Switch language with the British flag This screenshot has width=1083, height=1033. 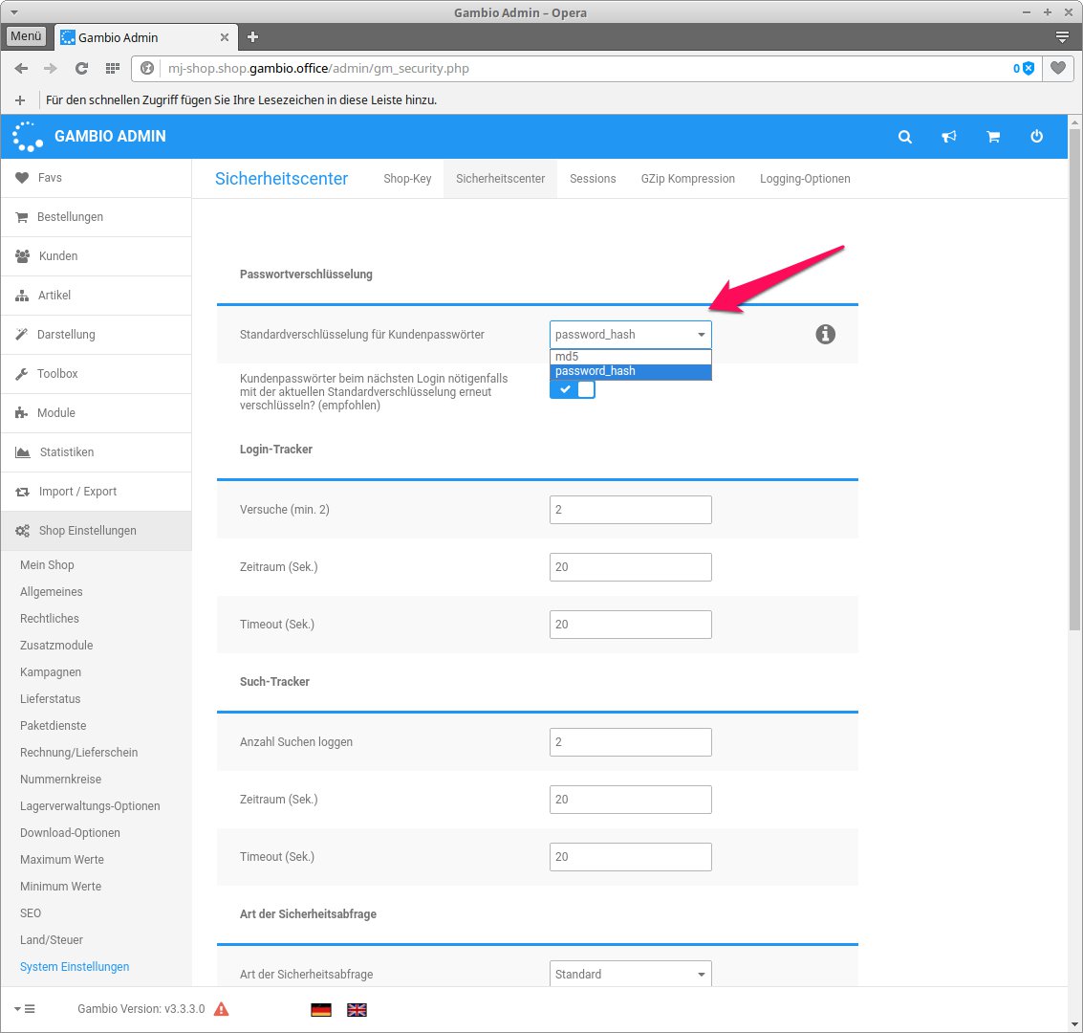coord(357,1009)
